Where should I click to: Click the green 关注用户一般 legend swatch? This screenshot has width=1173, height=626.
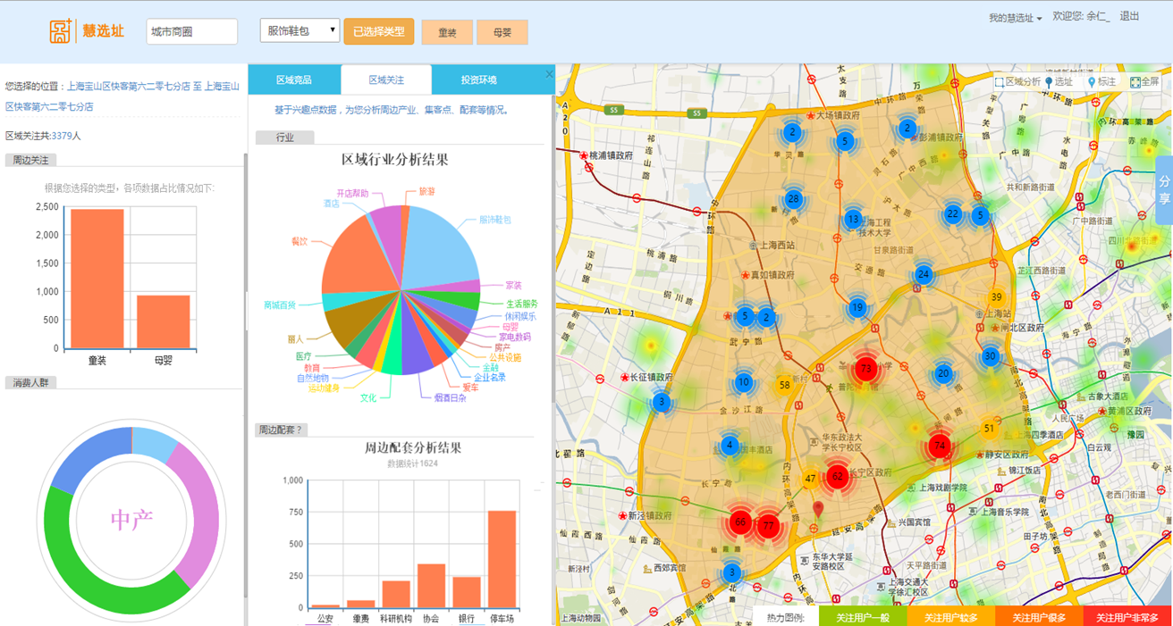click(862, 617)
